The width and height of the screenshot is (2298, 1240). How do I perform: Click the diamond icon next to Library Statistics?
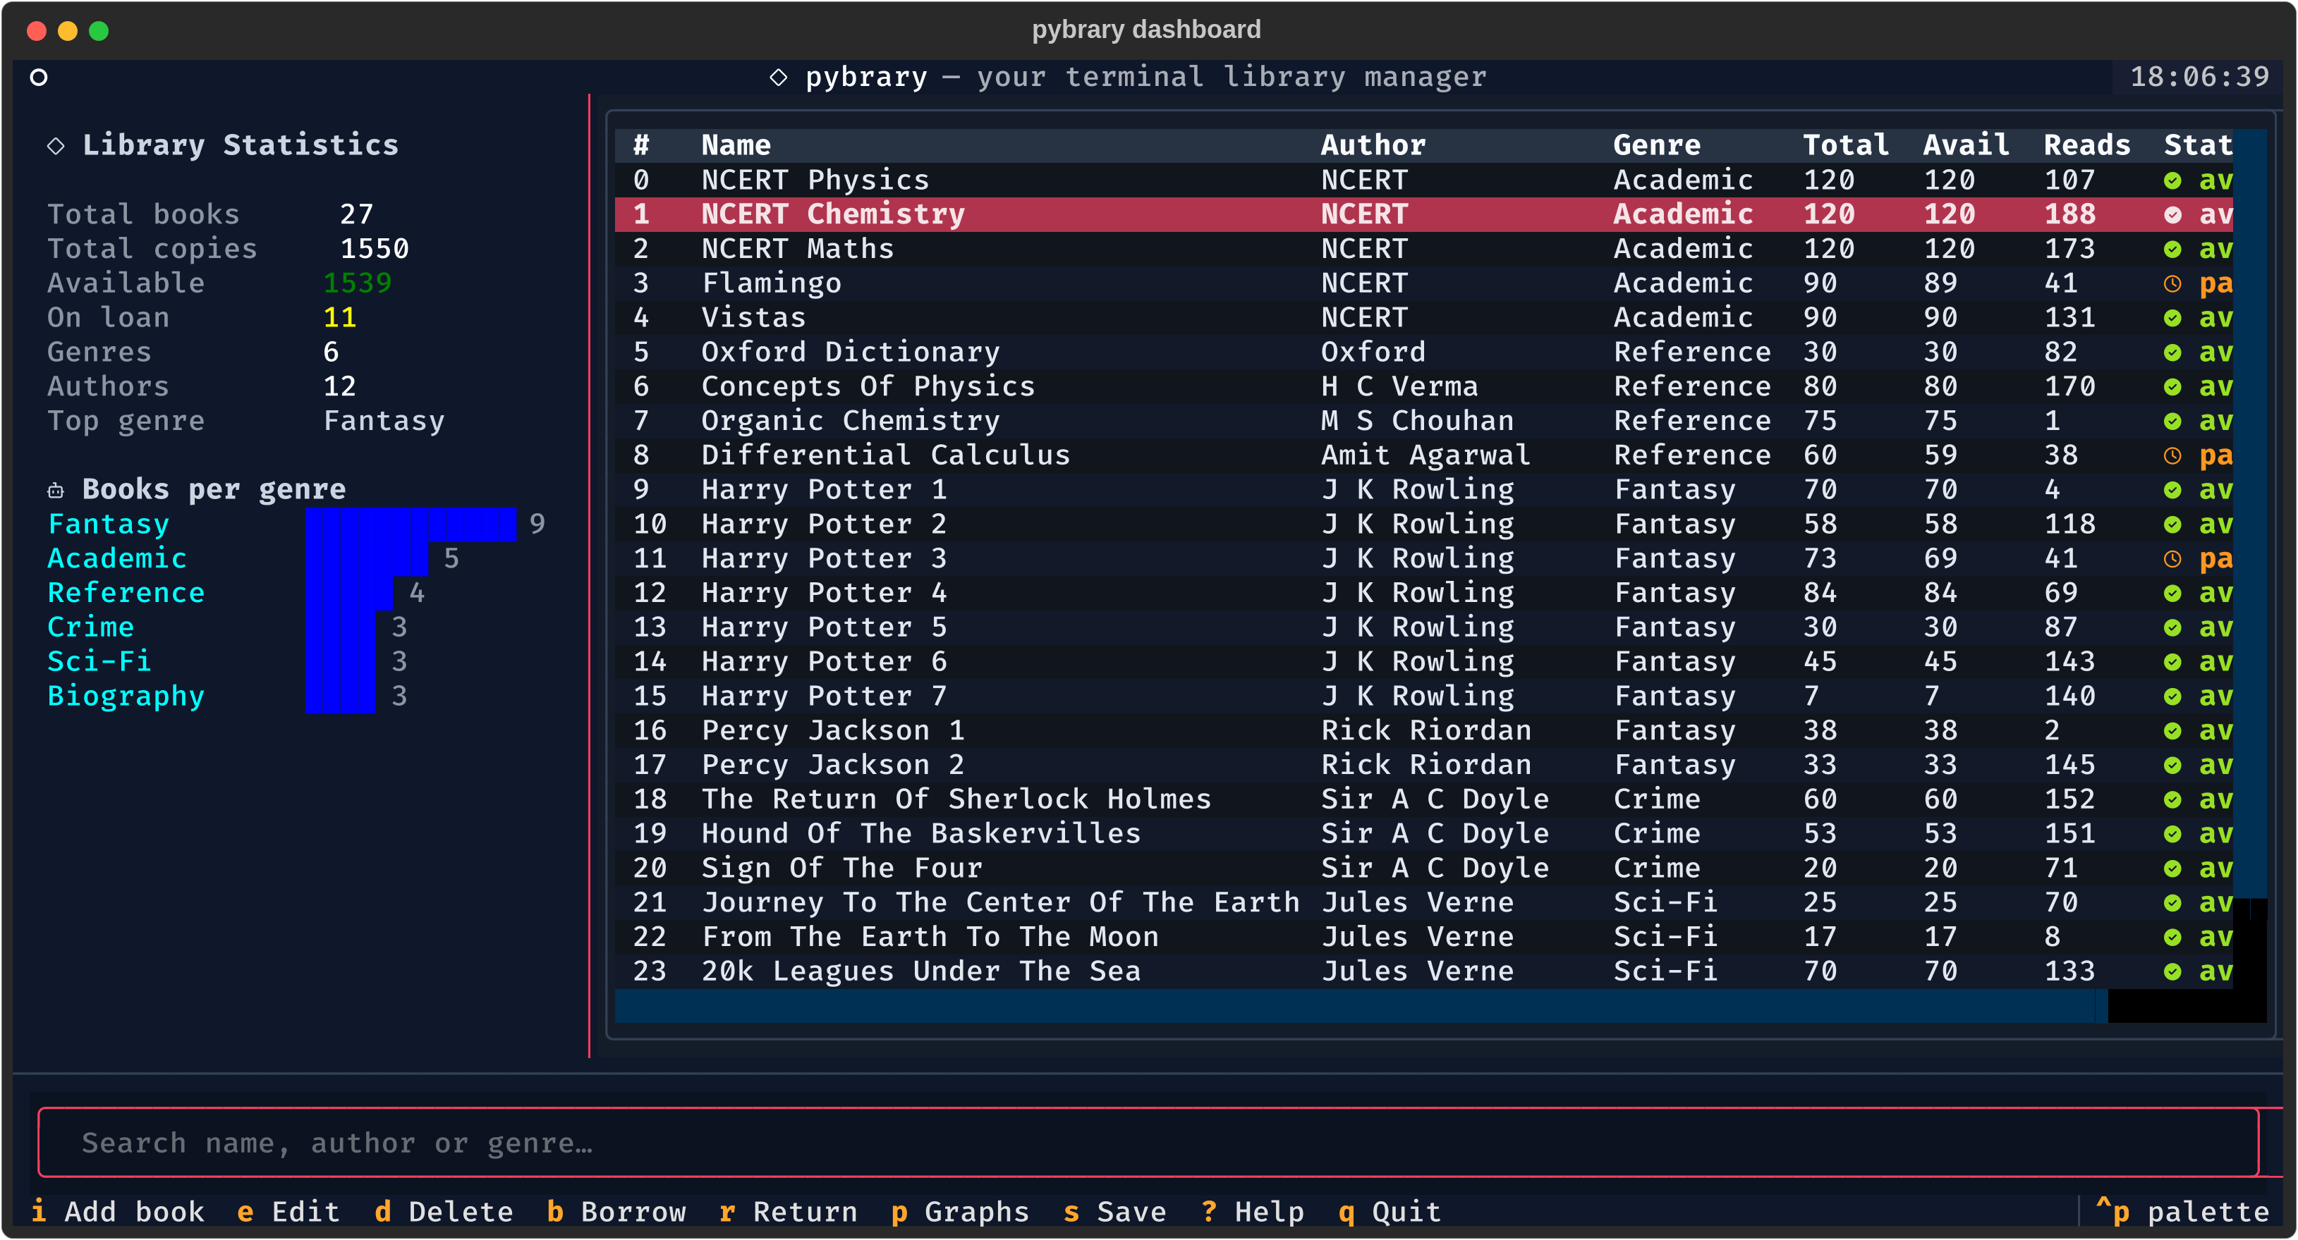[x=55, y=146]
